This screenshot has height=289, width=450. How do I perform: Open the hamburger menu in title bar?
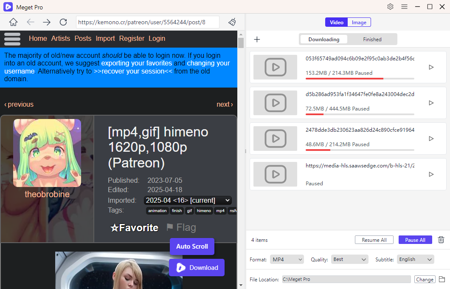pos(404,7)
